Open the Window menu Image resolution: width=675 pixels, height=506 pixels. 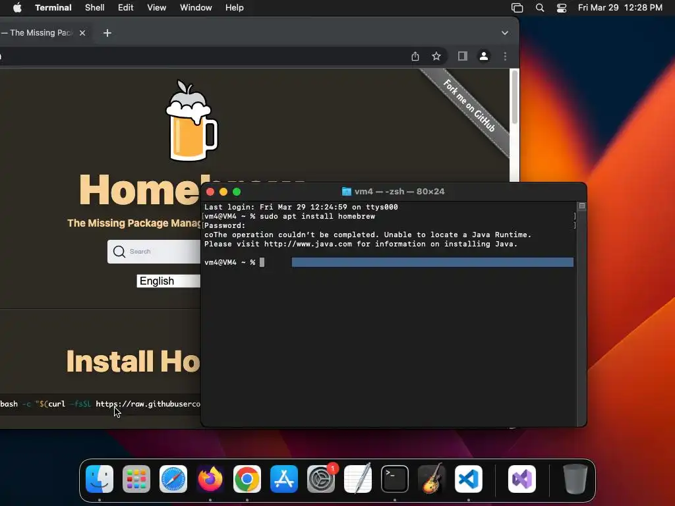(x=196, y=8)
